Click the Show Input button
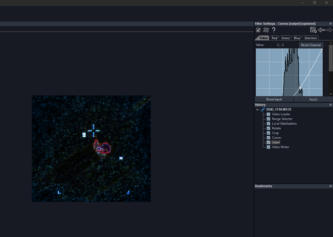The height and width of the screenshot is (237, 333). [274, 99]
